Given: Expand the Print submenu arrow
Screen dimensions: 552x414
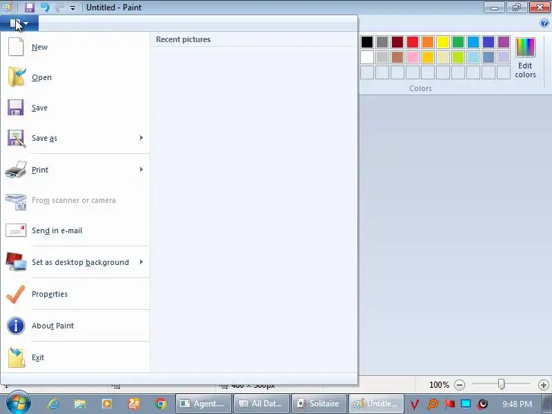Looking at the screenshot, I should tap(141, 169).
